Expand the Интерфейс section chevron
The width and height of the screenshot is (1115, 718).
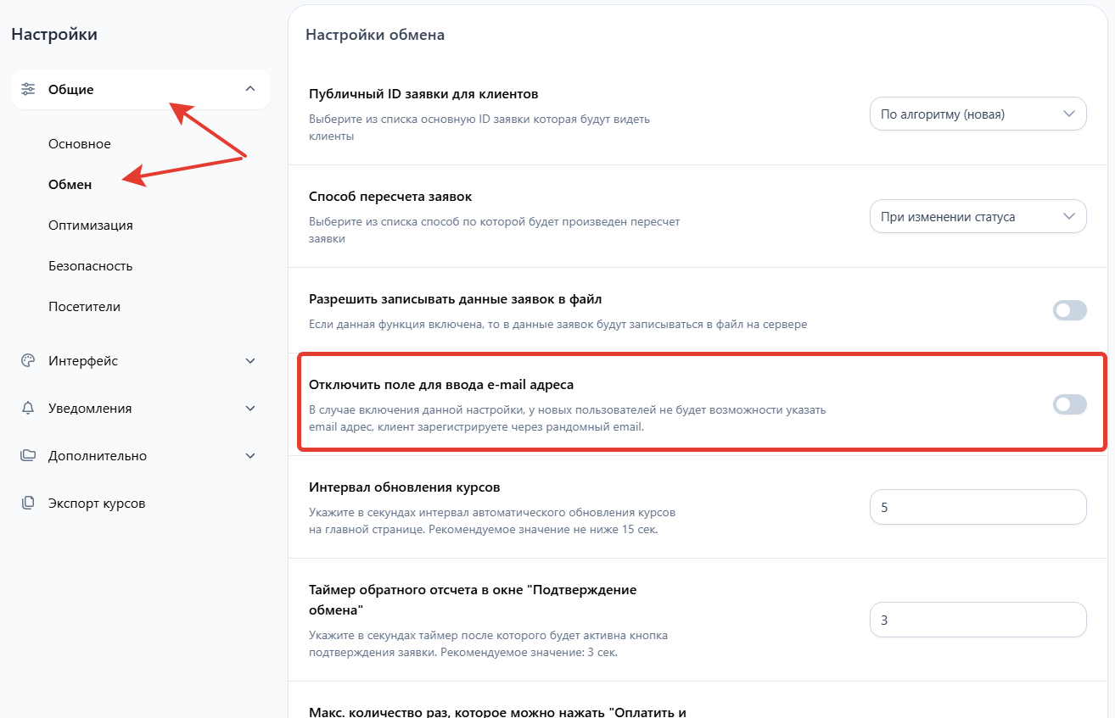pyautogui.click(x=249, y=360)
